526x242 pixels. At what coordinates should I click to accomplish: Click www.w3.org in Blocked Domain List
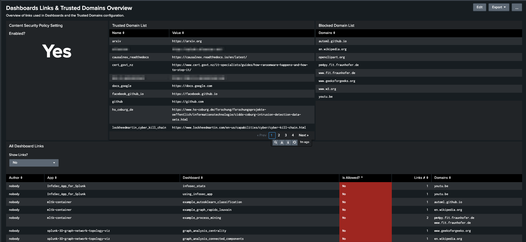pyautogui.click(x=327, y=89)
